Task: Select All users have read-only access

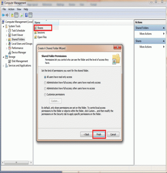Action: click(x=45, y=77)
